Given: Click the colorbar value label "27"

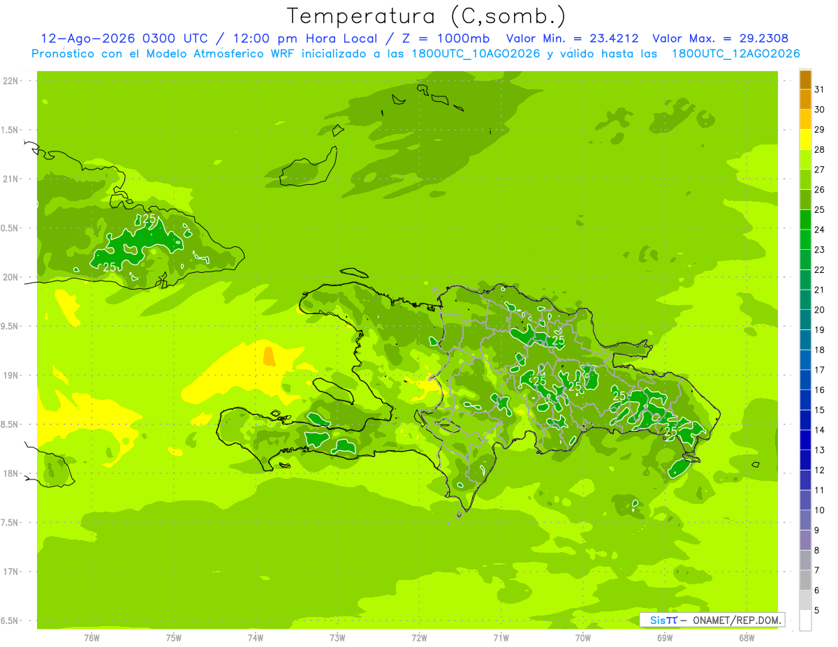Looking at the screenshot, I should (x=820, y=170).
